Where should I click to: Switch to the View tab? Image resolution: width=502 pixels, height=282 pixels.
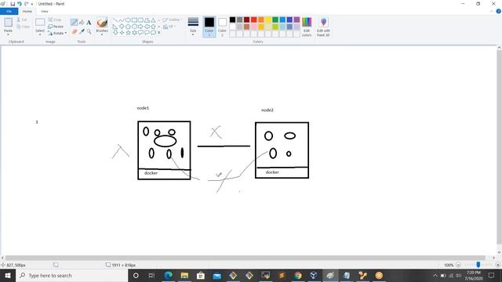[45, 11]
